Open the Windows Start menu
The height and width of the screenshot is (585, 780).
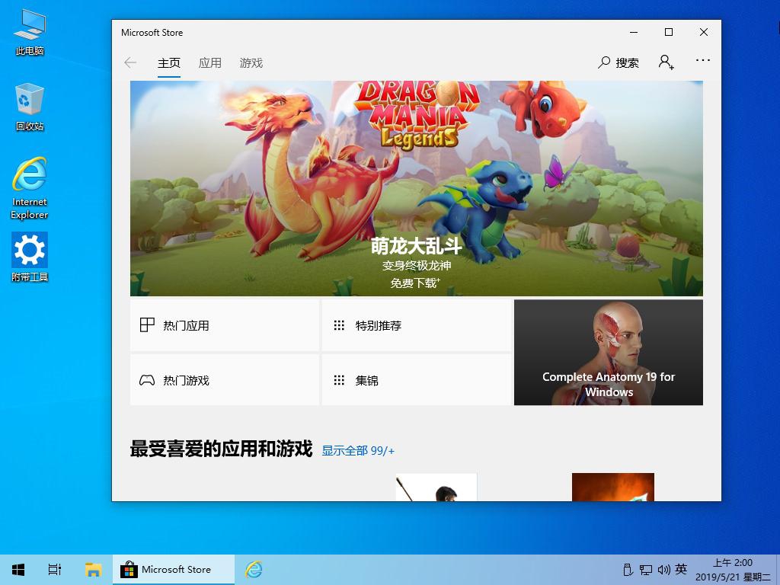point(18,570)
